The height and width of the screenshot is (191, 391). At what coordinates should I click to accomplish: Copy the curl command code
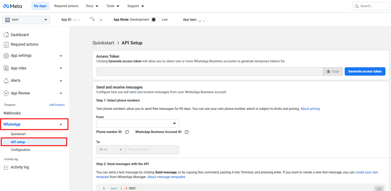tap(379, 189)
